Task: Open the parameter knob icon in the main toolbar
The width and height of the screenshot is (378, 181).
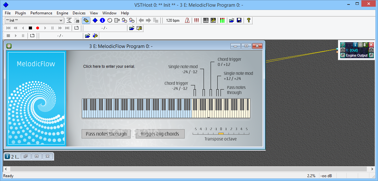Action: point(110,20)
